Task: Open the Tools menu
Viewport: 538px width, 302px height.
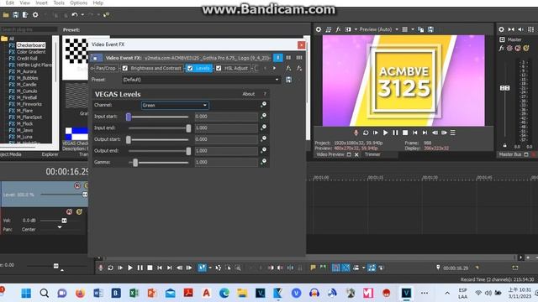Action: [59, 3]
